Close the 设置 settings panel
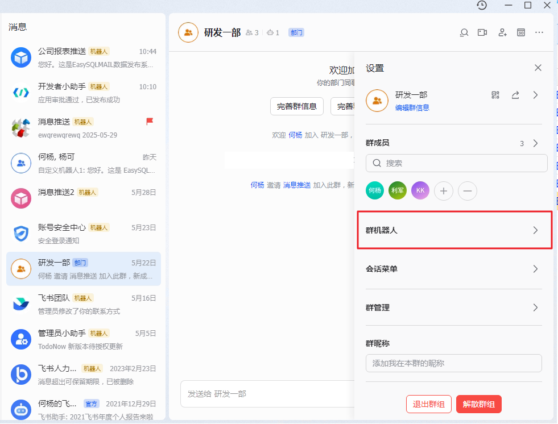This screenshot has height=424, width=558. point(538,68)
